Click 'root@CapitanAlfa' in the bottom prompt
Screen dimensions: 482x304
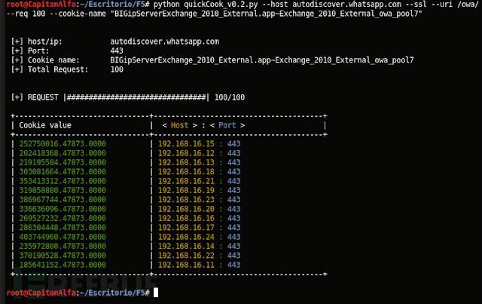41,293
